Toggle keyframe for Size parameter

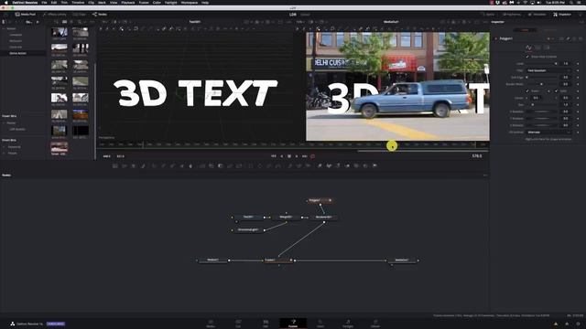(578, 105)
